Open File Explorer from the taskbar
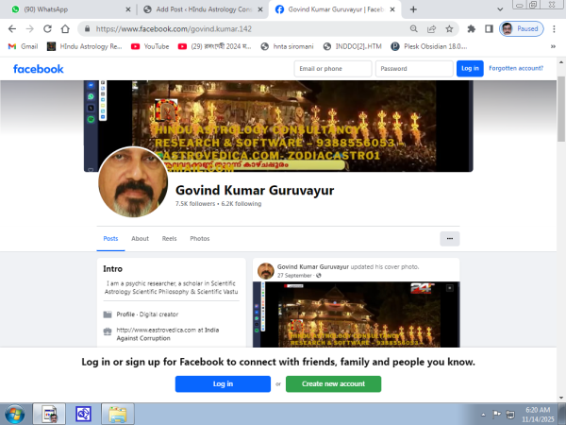The image size is (566, 425). [117, 413]
